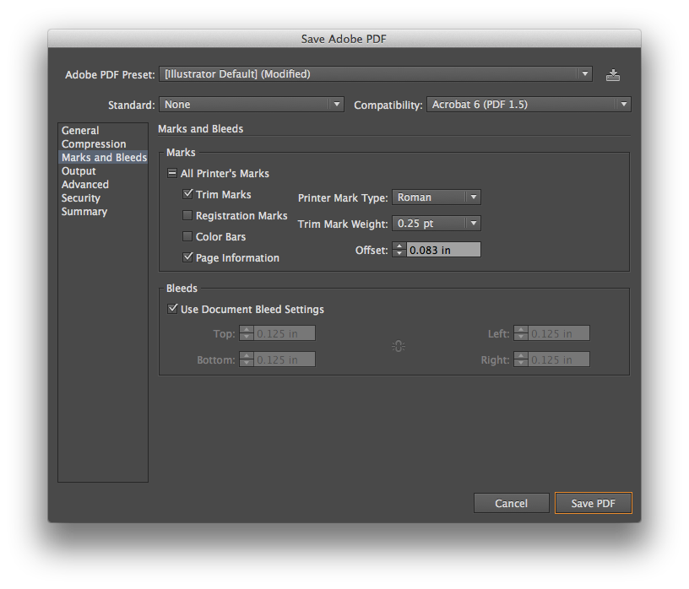Toggle All Printer's Marks off

[x=171, y=173]
